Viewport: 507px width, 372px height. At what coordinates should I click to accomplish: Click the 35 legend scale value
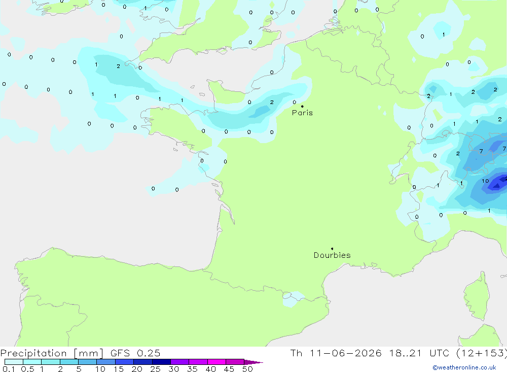click(x=192, y=369)
